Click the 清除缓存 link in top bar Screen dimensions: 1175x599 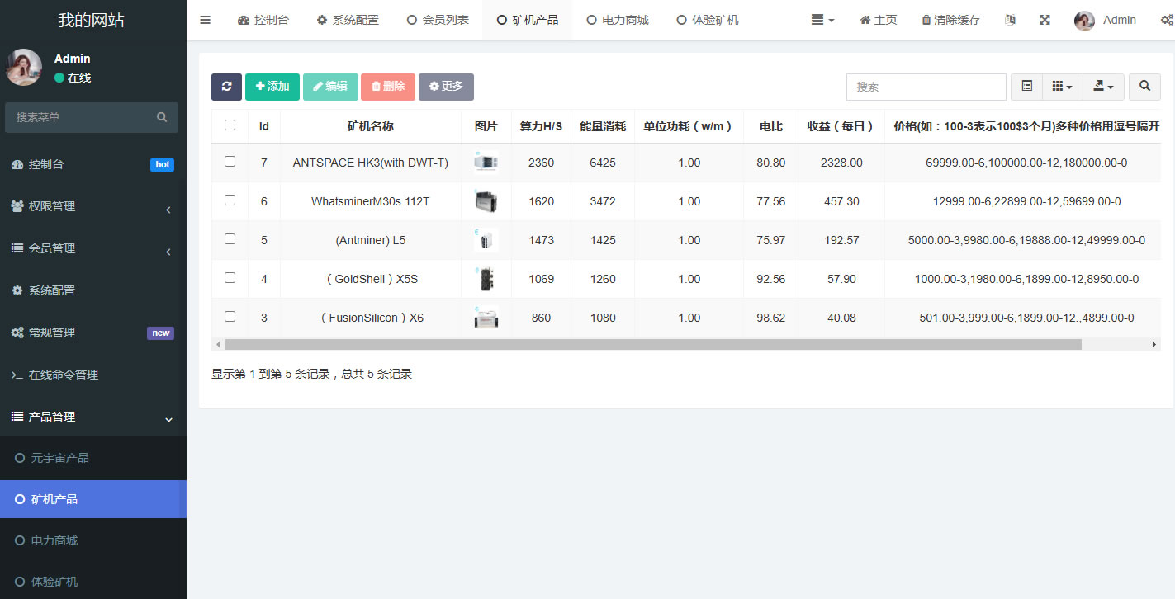(950, 20)
